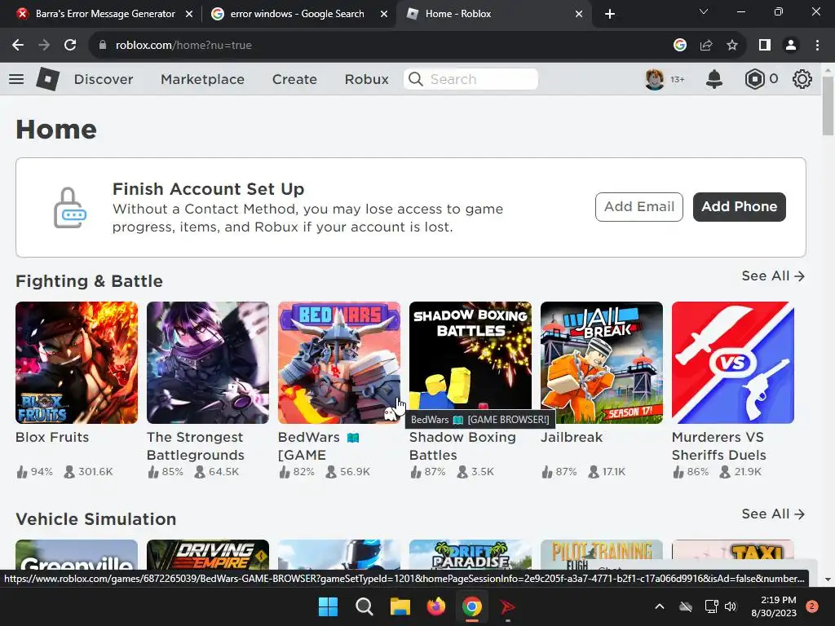
Task: Click the Murderers VS Sheriffs Duels title
Action: [719, 446]
